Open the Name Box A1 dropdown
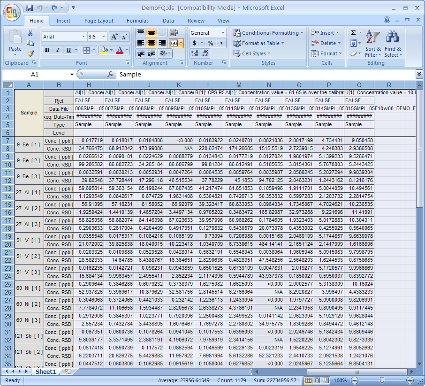 tap(72, 74)
